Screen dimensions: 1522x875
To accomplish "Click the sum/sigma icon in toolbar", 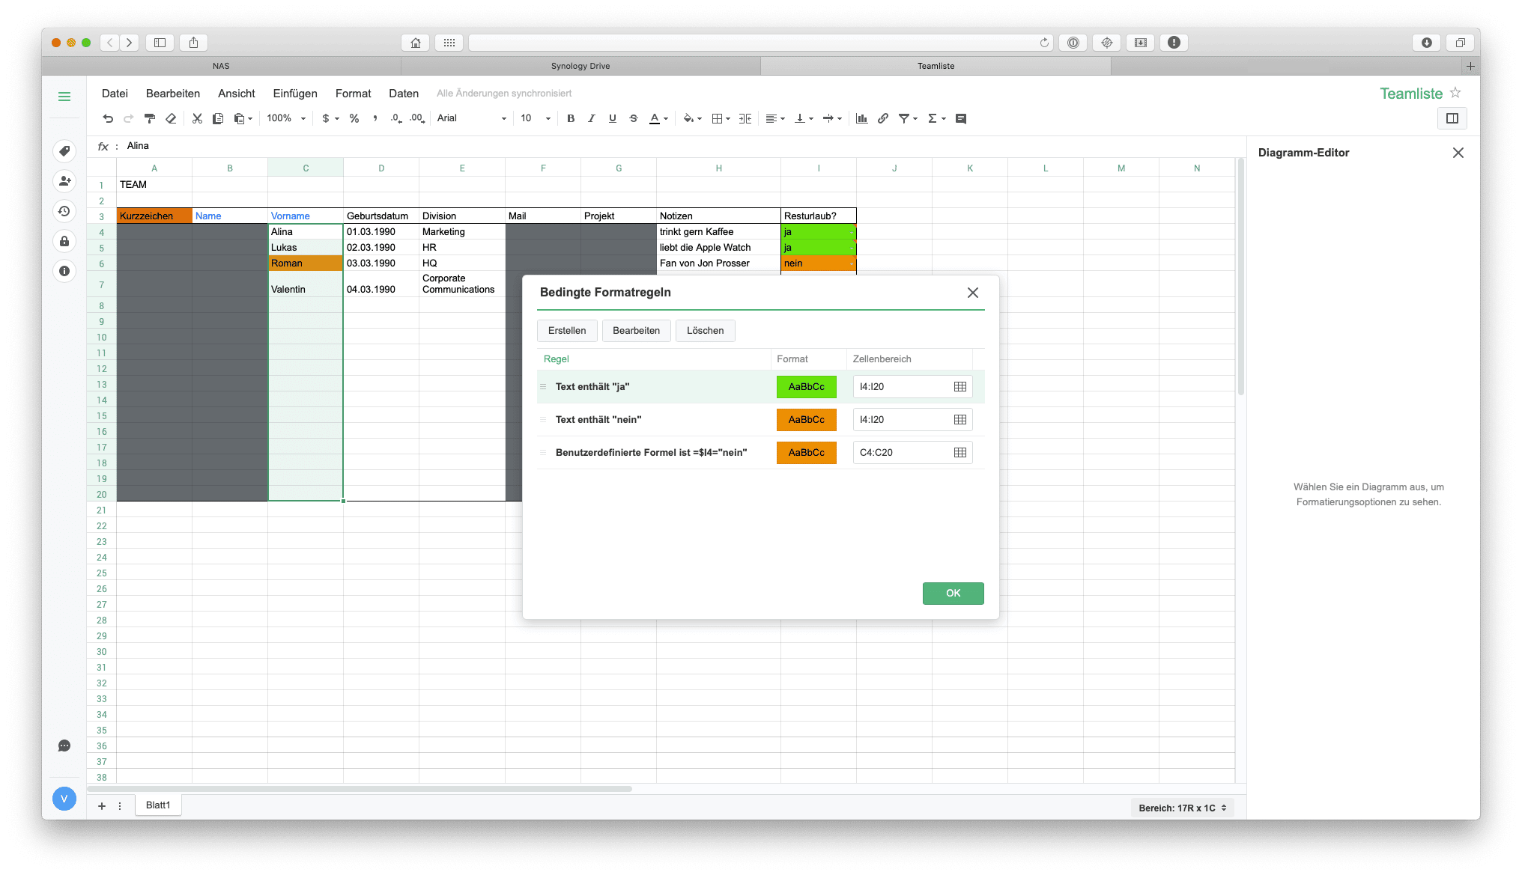I will [x=933, y=118].
